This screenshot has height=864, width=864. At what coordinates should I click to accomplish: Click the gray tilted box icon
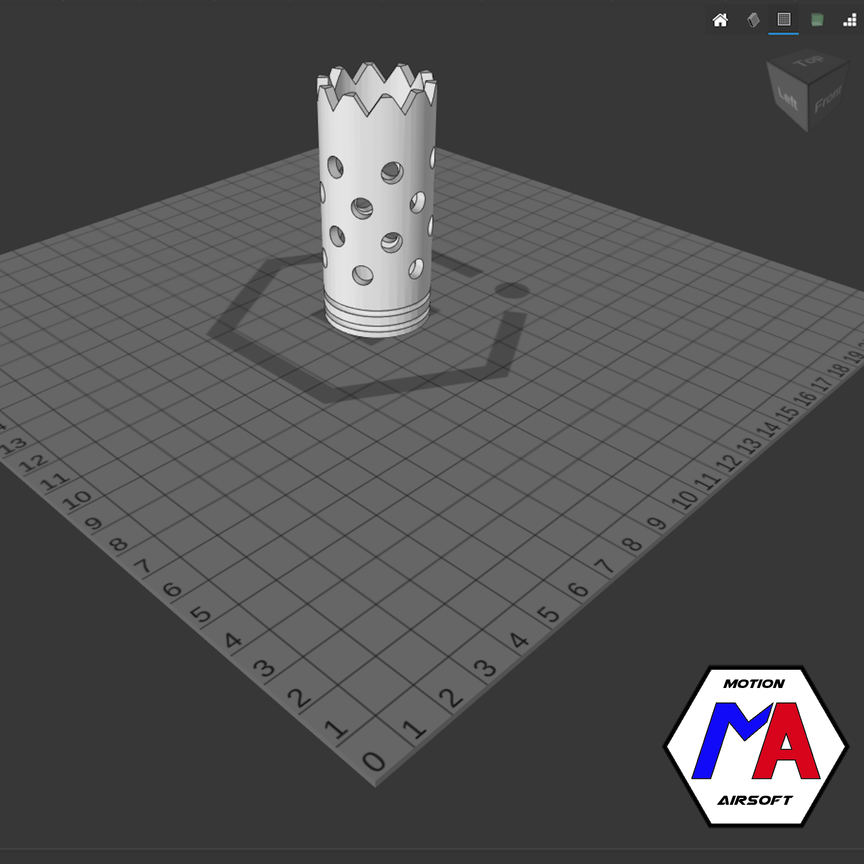753,20
